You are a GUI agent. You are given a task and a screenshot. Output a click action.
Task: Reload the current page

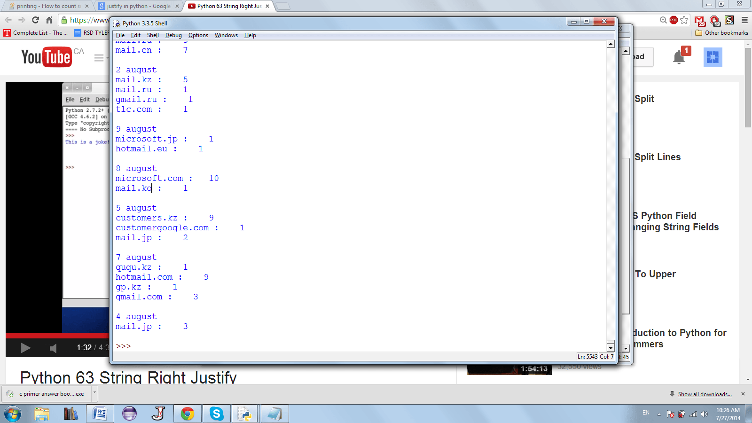[35, 20]
